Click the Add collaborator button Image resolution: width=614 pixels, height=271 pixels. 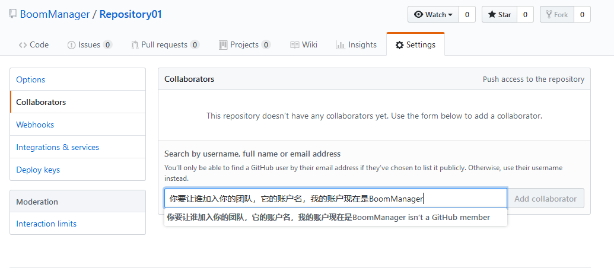tap(545, 198)
